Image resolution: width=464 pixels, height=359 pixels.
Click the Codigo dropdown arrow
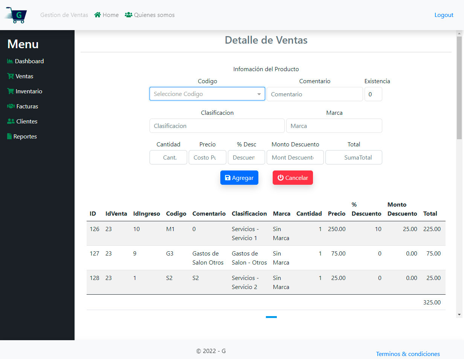click(259, 94)
